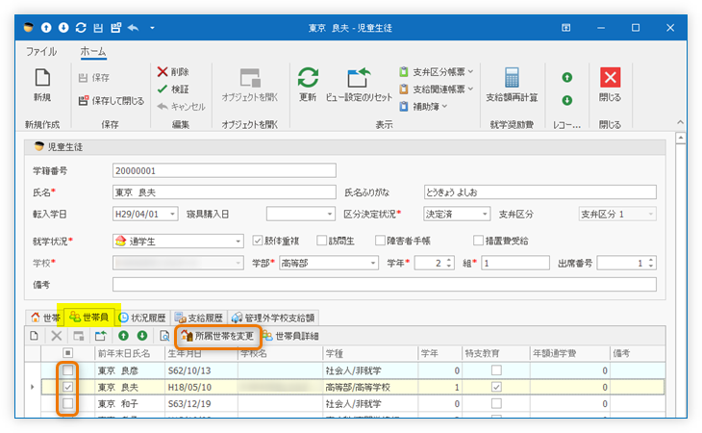Click the undo arrow in the title bar
This screenshot has height=433, width=702.
pyautogui.click(x=134, y=28)
